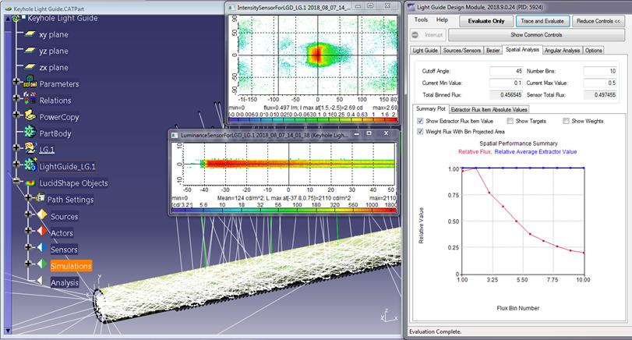This screenshot has height=340, width=632.
Task: Click the tree scroll down arrow
Action: pos(8,331)
